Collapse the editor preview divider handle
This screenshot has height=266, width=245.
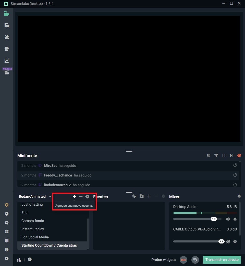pyautogui.click(x=129, y=151)
